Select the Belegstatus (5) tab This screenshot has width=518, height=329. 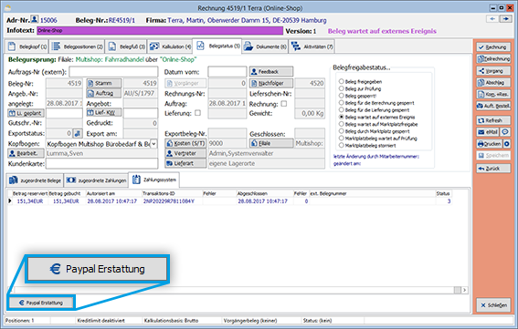(217, 46)
